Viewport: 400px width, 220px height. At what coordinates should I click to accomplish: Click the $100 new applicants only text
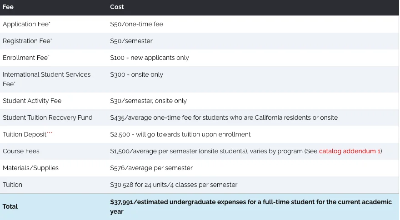pos(150,58)
